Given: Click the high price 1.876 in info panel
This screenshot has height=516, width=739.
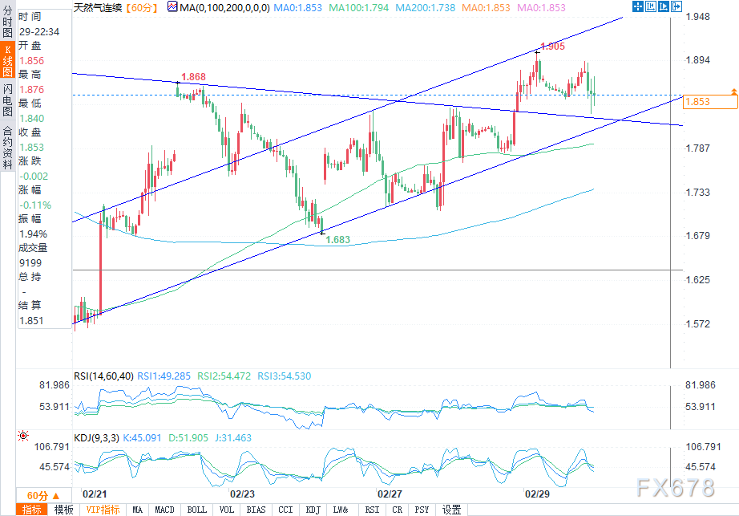Looking at the screenshot, I should click(31, 90).
